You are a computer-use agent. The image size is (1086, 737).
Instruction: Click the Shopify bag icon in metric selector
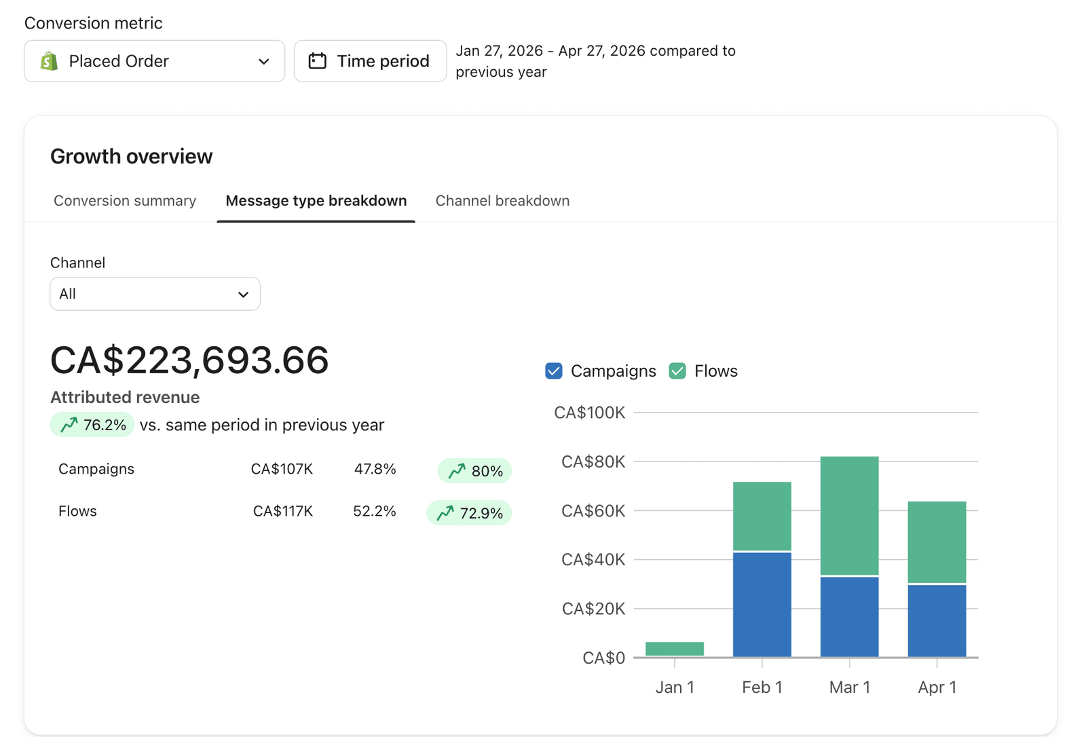(49, 61)
